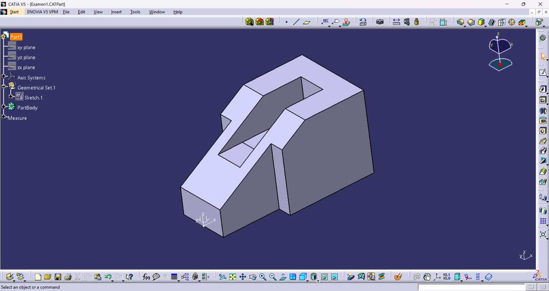The width and height of the screenshot is (549, 291).
Task: Toggle Swap visible space icon
Action: [x=334, y=277]
